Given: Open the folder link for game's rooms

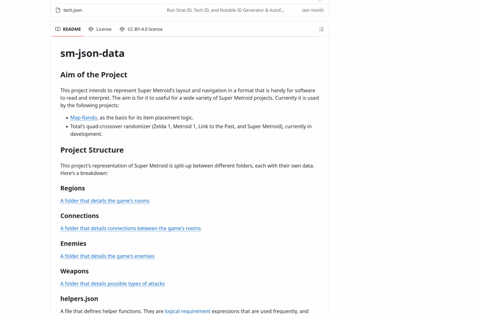Looking at the screenshot, I should (105, 201).
